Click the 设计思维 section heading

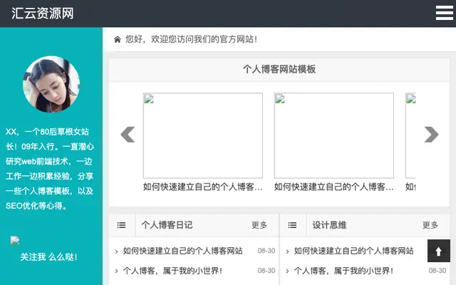pos(329,225)
